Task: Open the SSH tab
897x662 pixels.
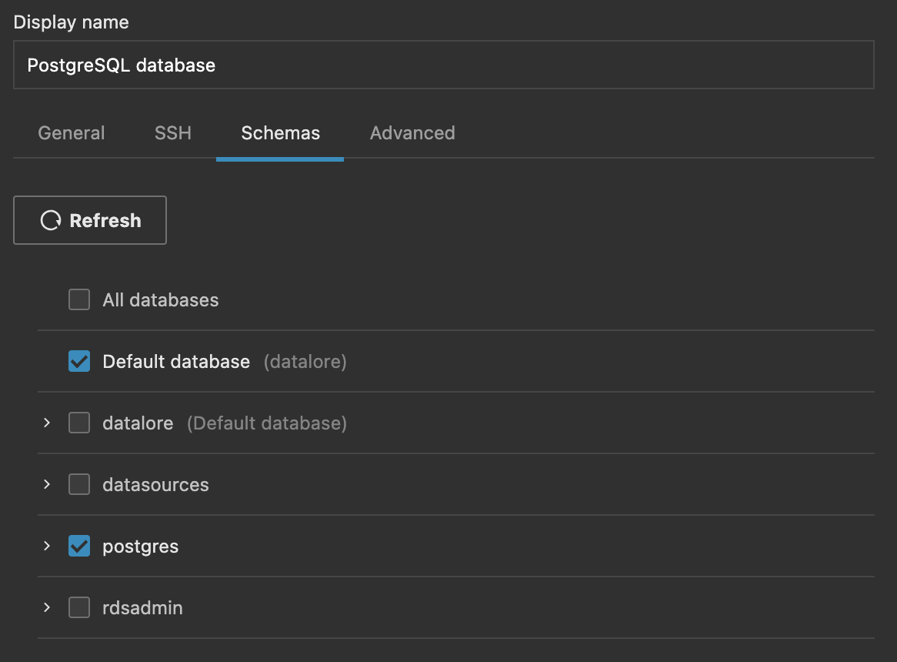Action: [172, 132]
